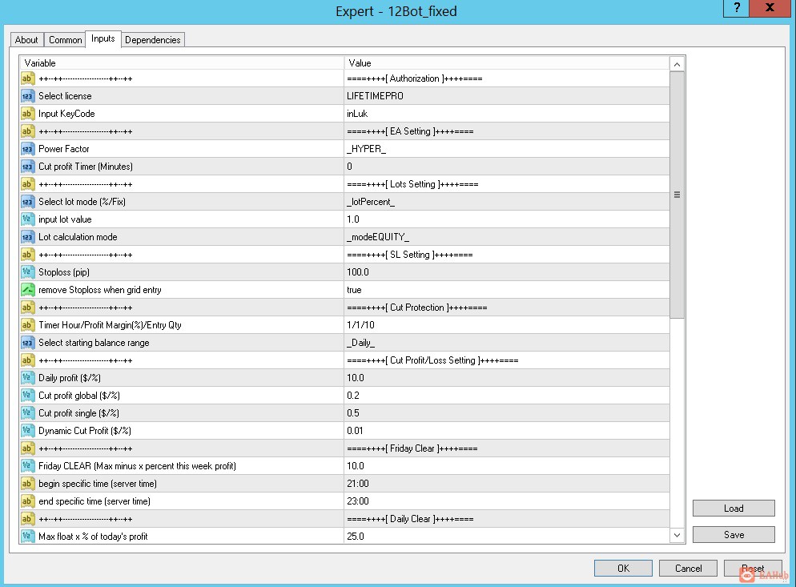Click the icon beside Max float x % row
The image size is (796, 587).
coord(27,537)
